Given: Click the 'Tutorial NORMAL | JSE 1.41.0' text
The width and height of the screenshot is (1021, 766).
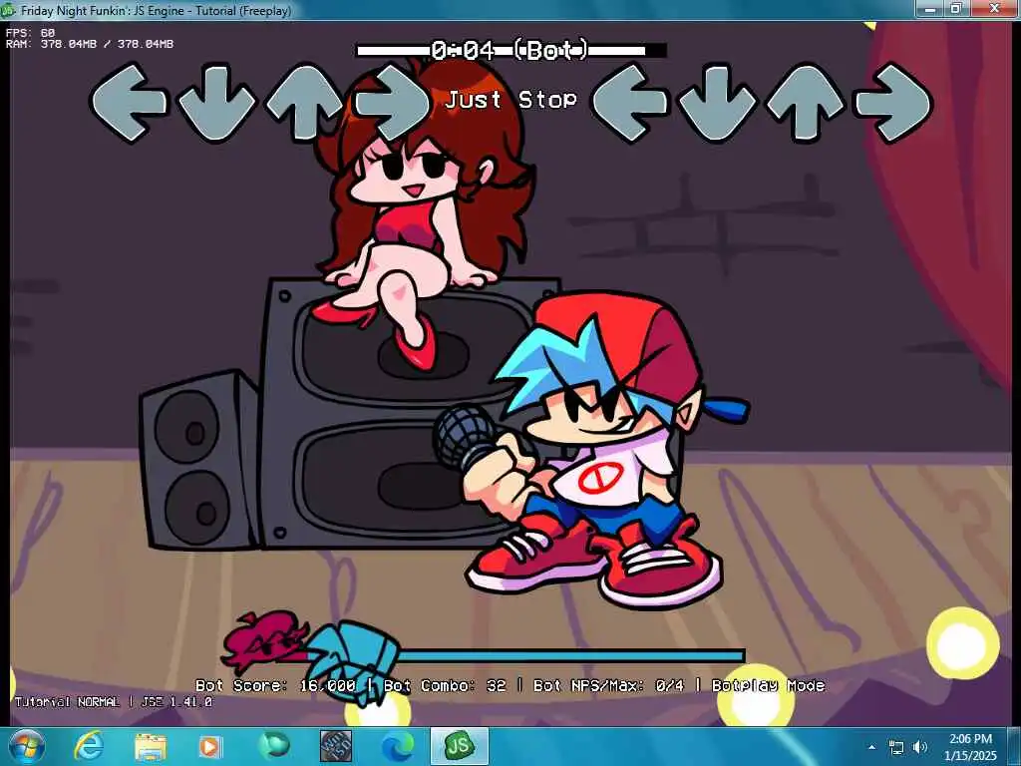Looking at the screenshot, I should [x=114, y=702].
